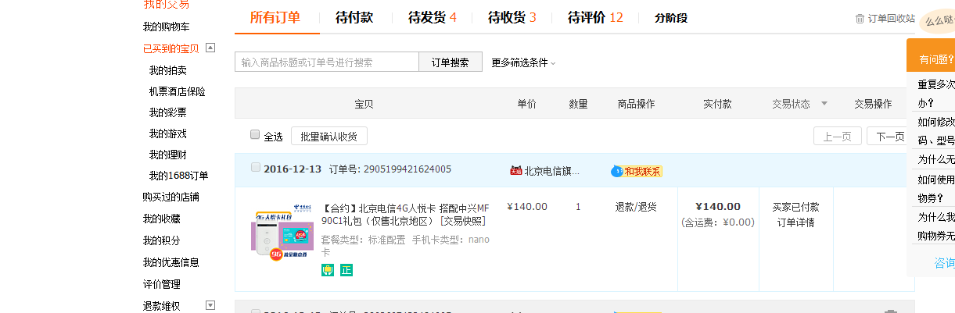Check the 2016-12-13 order checkbox

point(255,167)
